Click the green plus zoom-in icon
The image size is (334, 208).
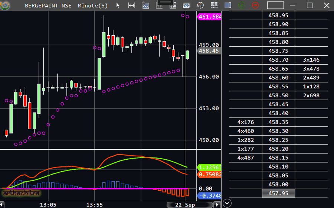coord(242,5)
